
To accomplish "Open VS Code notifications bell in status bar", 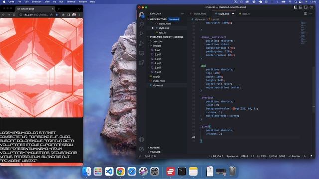I will [x=311, y=156].
